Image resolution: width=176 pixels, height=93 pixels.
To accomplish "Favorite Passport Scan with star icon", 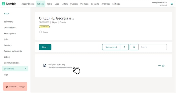I will tap(163, 66).
